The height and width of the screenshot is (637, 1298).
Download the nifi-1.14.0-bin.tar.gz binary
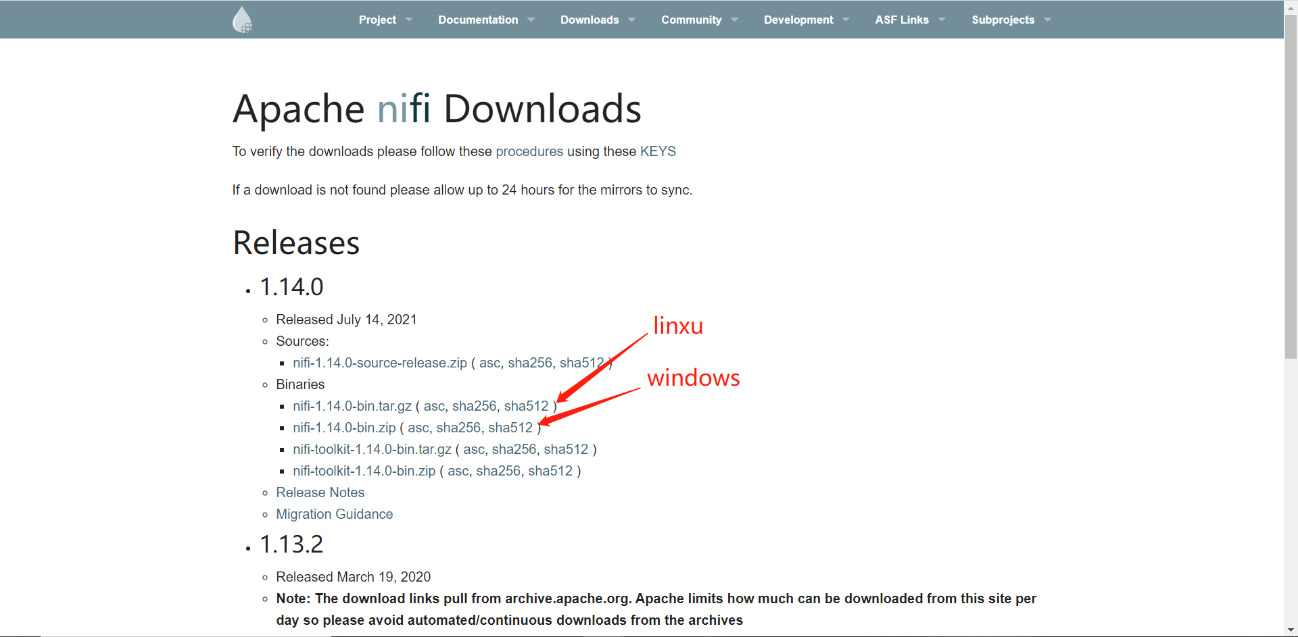352,406
